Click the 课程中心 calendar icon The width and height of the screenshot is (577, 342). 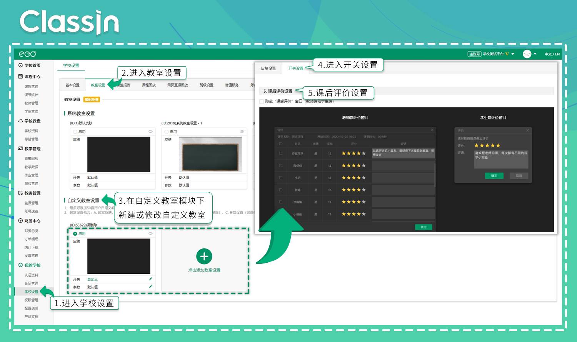(x=20, y=76)
